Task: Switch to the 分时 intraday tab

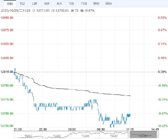Action: 10,4
